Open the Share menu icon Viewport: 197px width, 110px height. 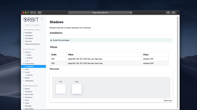(168, 12)
